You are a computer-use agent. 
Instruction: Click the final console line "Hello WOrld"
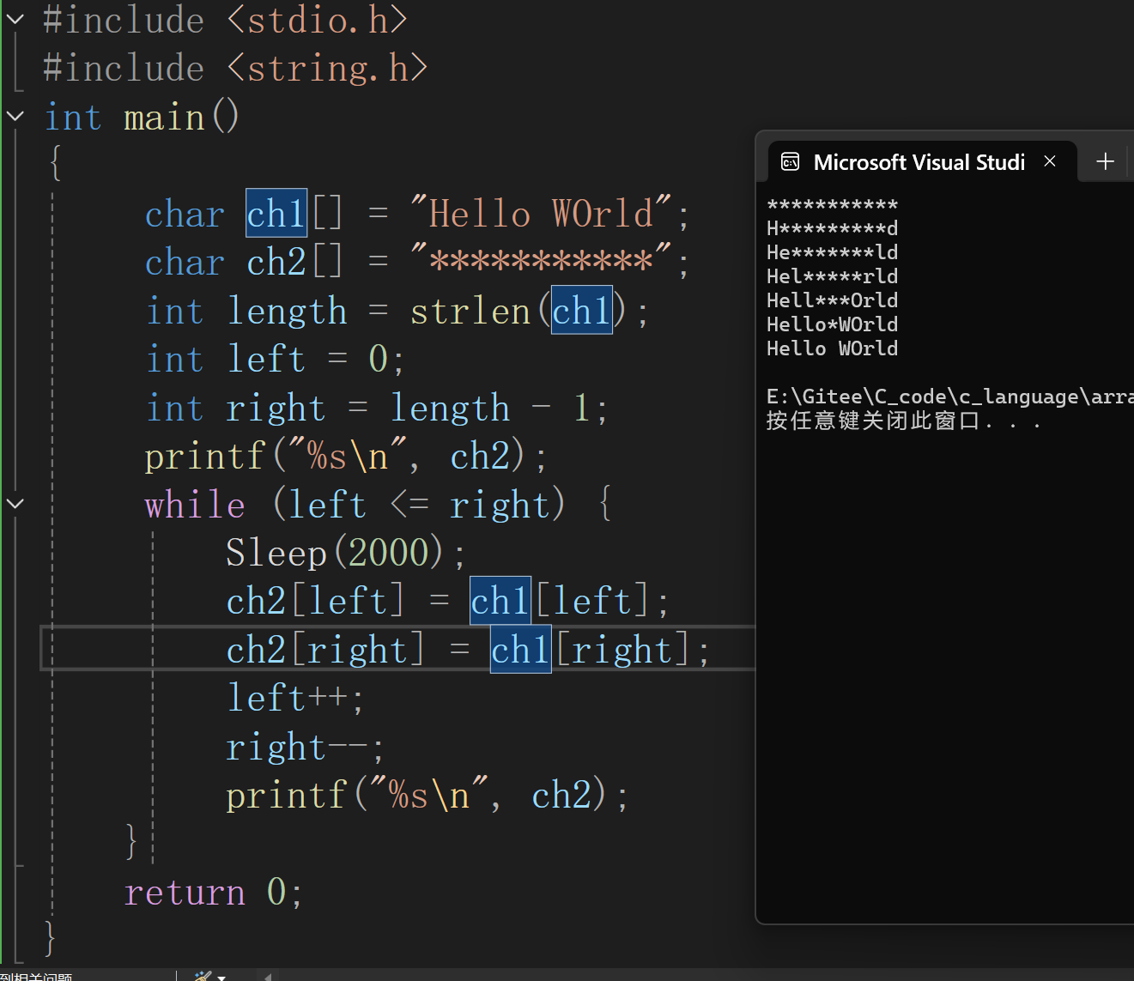coord(832,348)
